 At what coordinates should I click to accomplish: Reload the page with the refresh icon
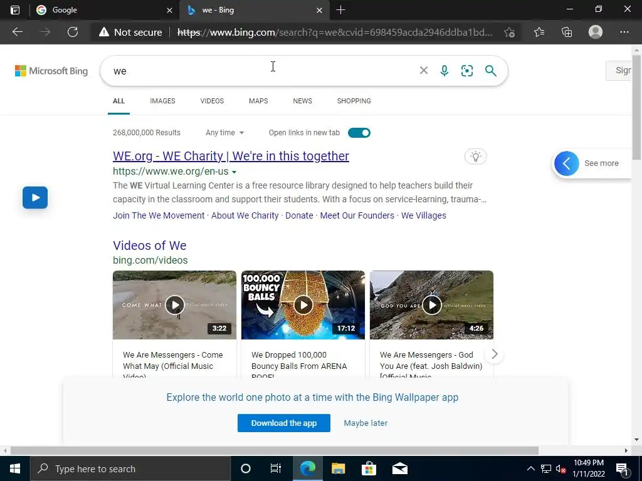click(x=73, y=32)
